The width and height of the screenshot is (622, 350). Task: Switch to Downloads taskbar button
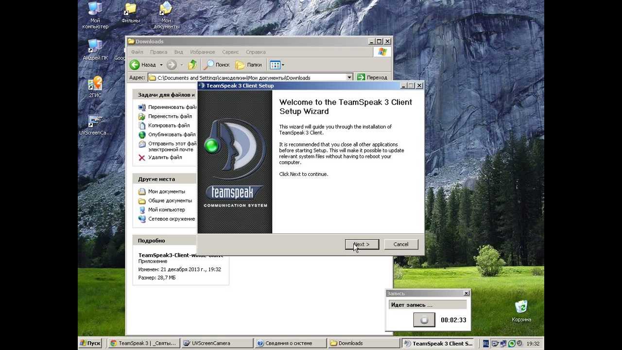point(364,343)
